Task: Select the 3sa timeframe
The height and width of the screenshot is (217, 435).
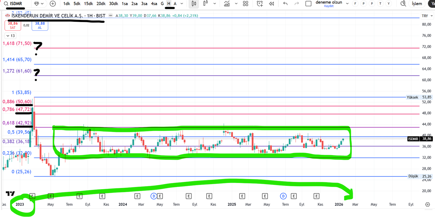Action: [144, 4]
